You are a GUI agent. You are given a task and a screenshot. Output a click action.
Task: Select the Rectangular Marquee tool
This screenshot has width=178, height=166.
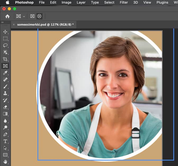[5, 38]
